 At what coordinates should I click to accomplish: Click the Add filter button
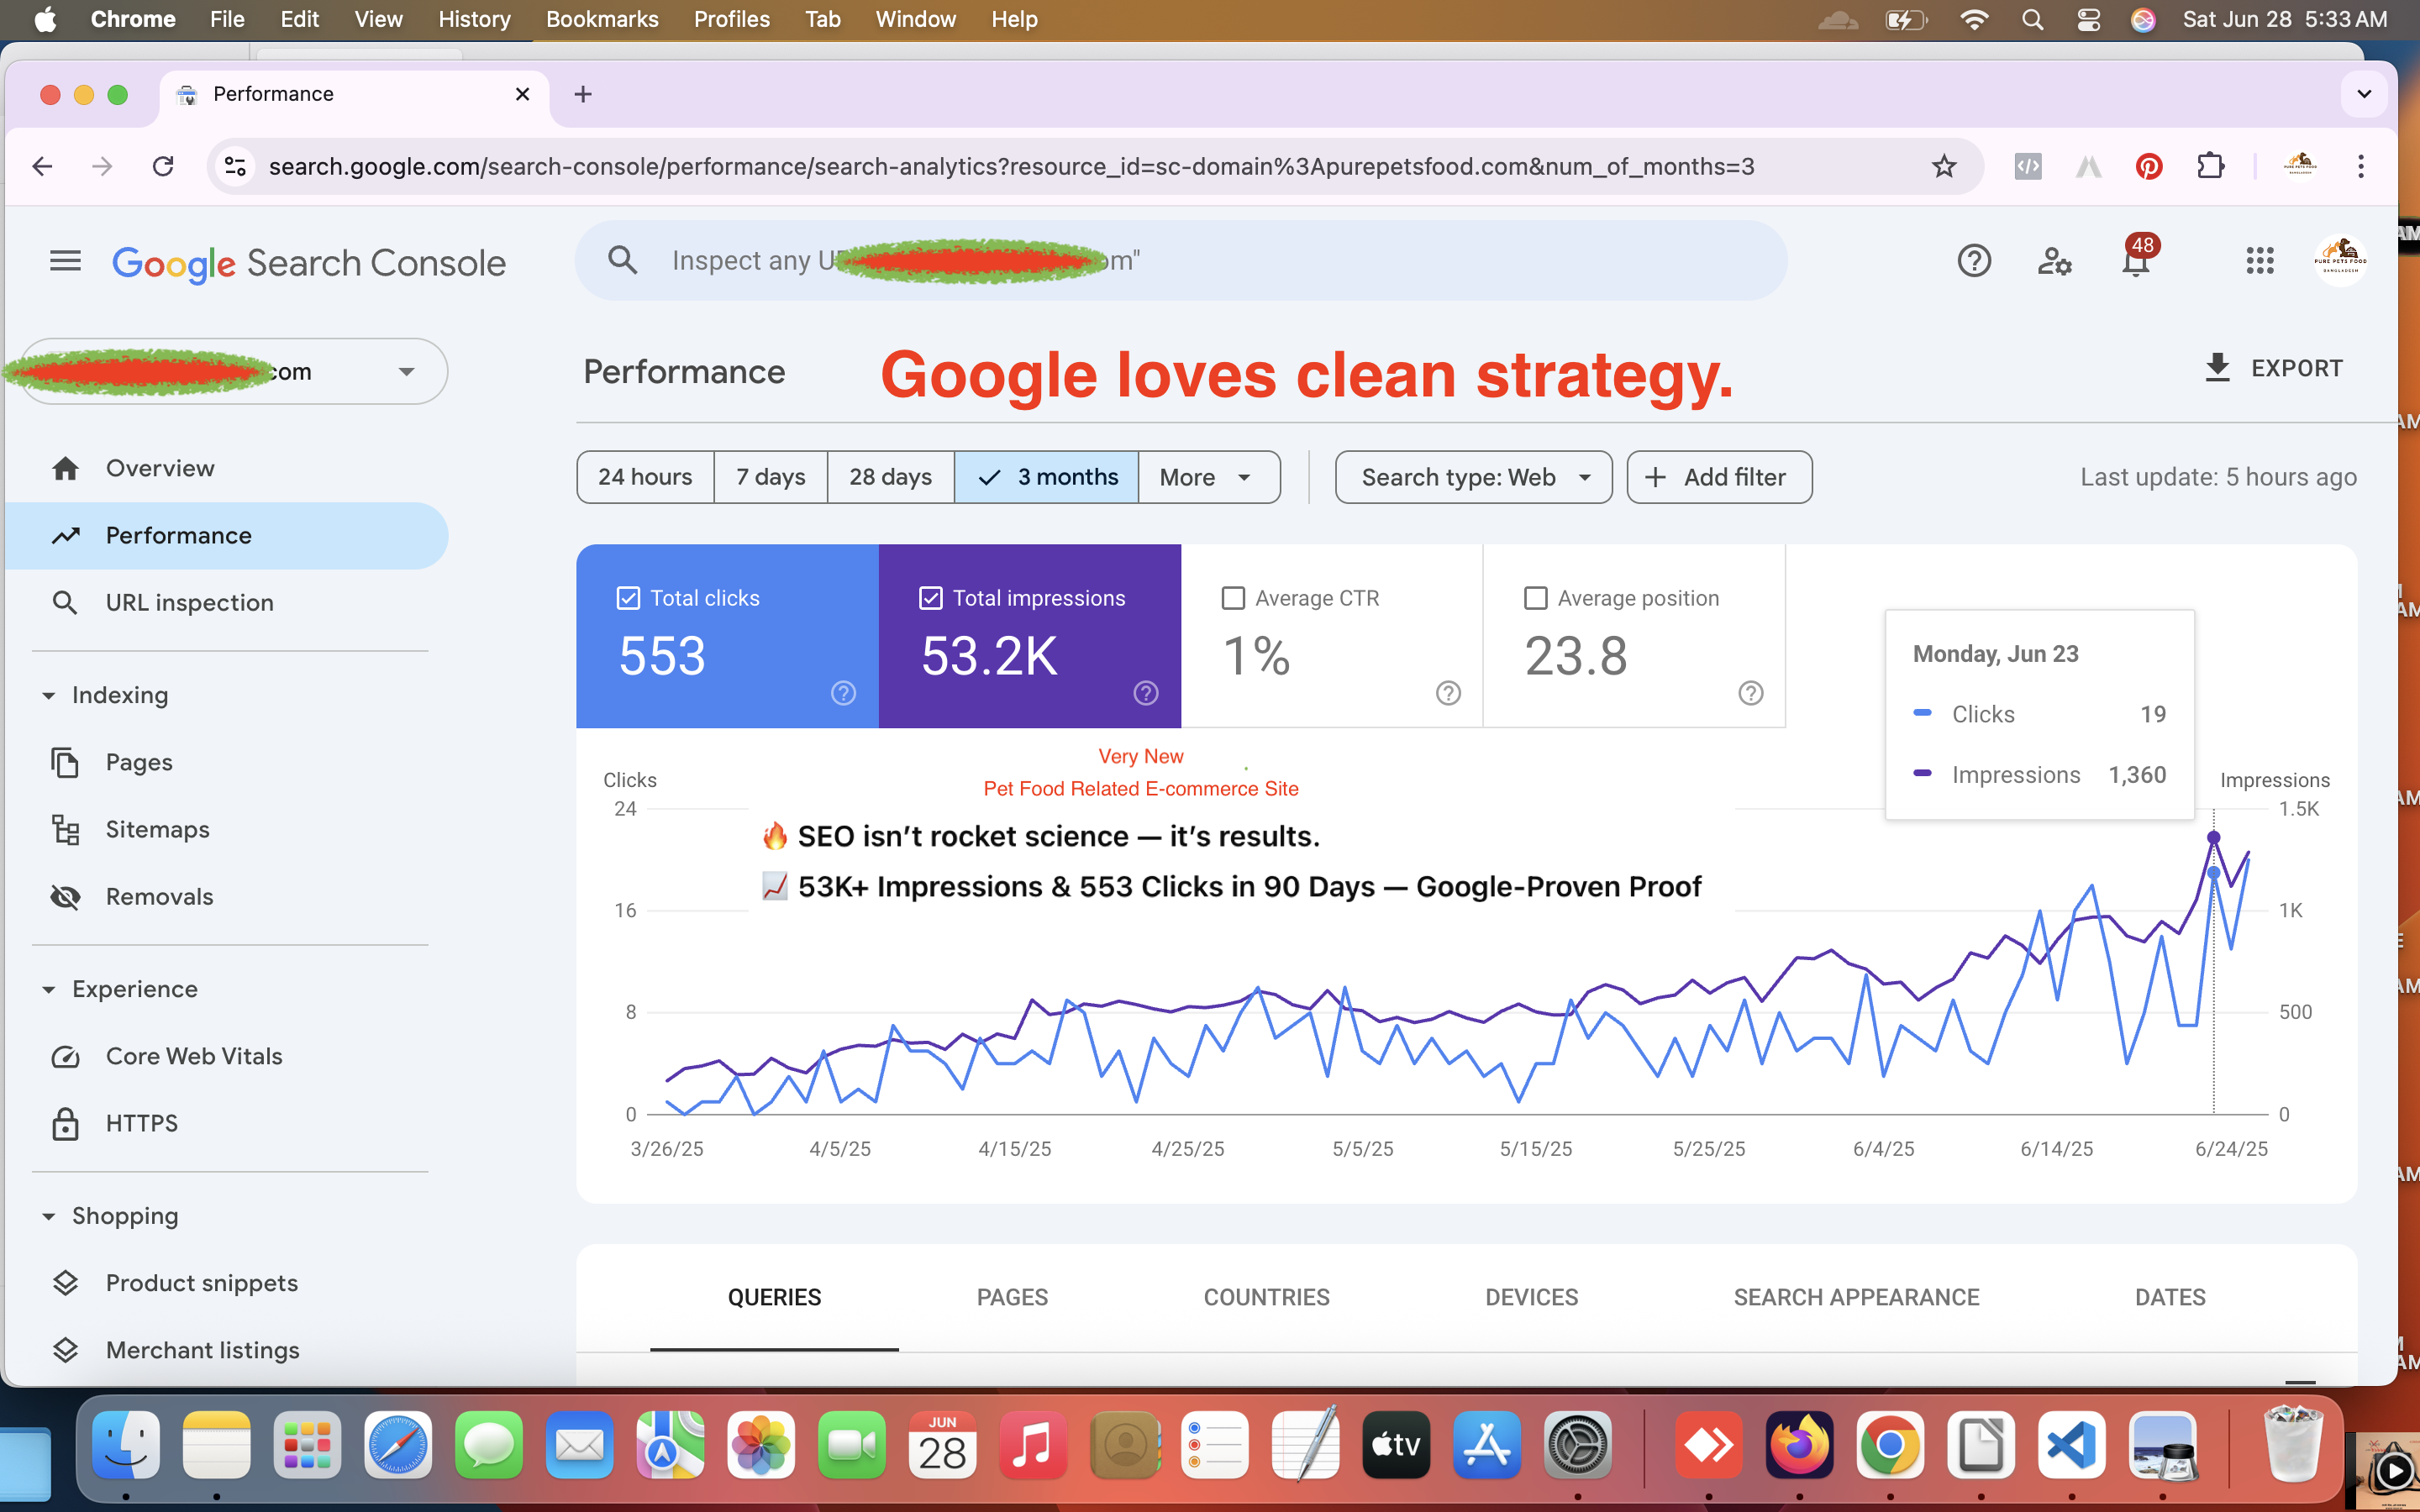point(1718,477)
